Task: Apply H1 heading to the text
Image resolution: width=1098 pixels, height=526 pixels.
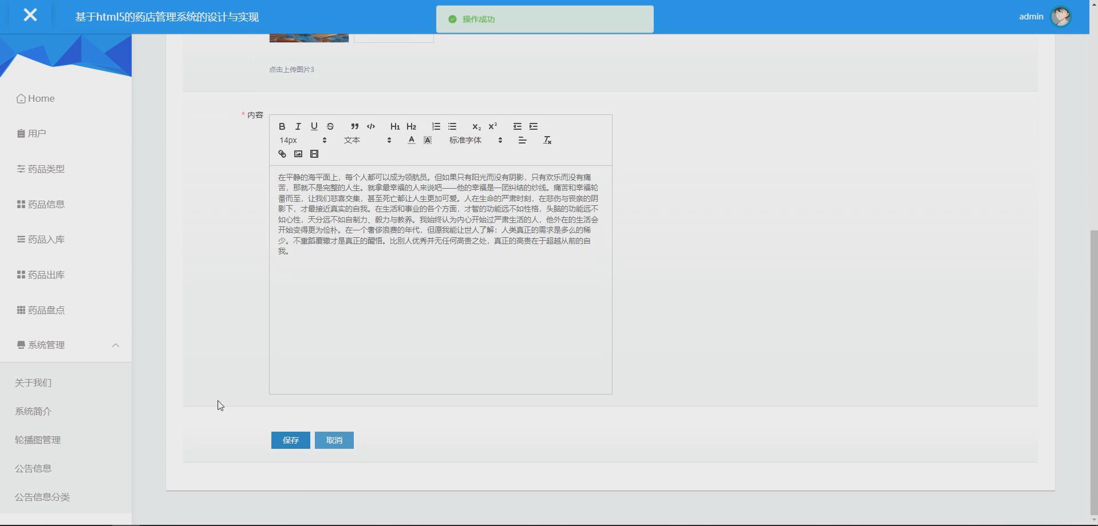Action: [x=394, y=126]
